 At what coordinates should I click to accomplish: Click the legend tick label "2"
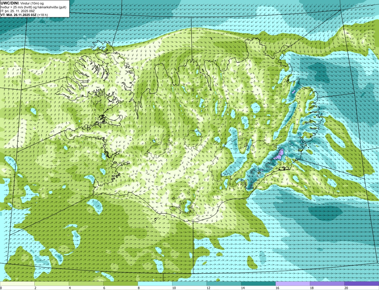tap(35, 288)
